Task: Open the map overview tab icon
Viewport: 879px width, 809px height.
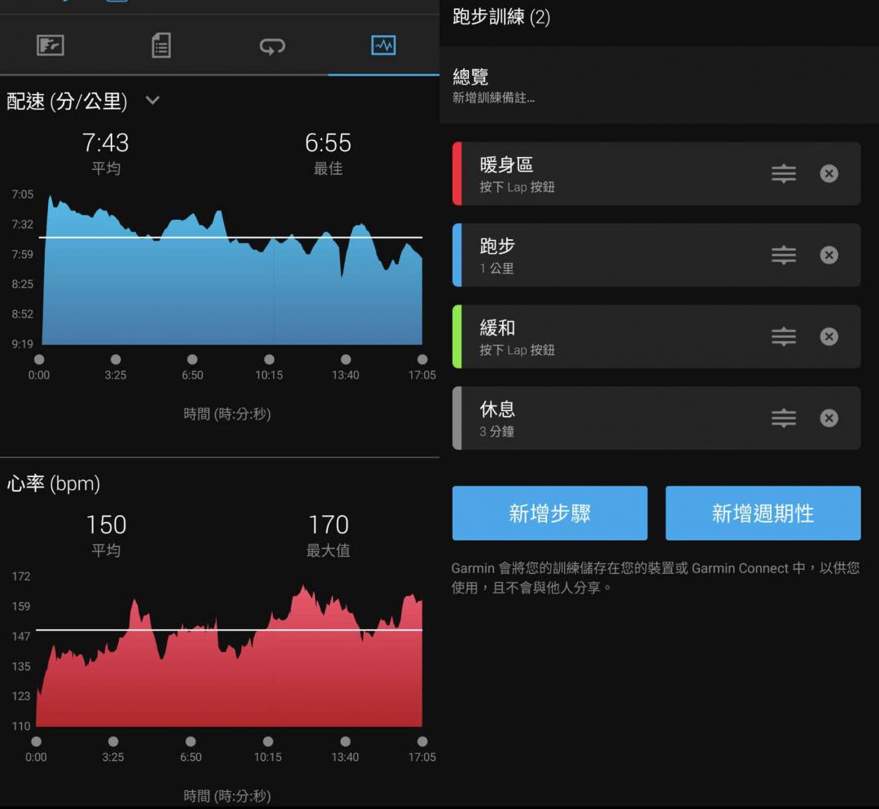Action: coord(50,46)
